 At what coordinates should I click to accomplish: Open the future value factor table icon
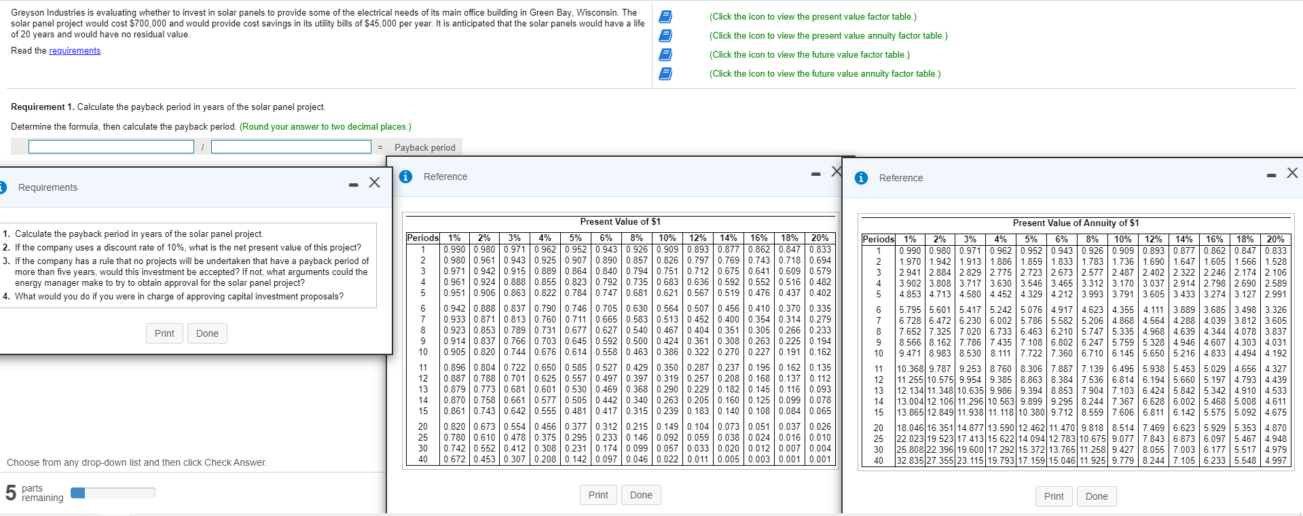point(666,54)
